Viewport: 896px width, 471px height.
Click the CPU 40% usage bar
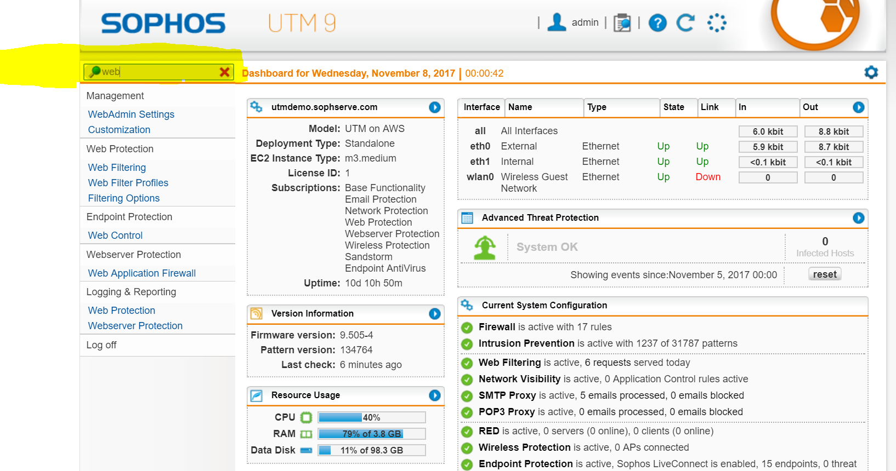pyautogui.click(x=371, y=417)
